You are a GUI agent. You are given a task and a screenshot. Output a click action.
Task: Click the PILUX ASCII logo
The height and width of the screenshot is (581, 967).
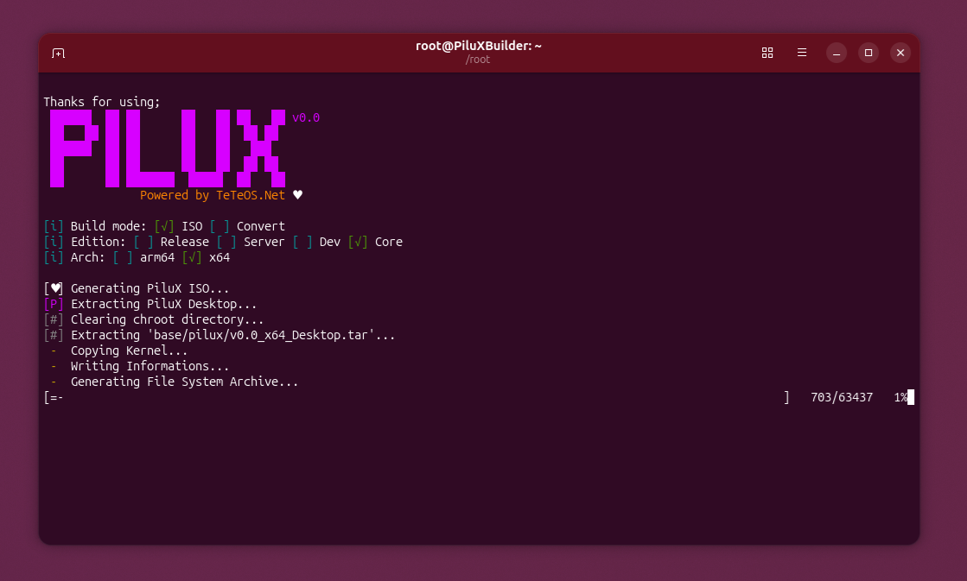pyautogui.click(x=168, y=148)
